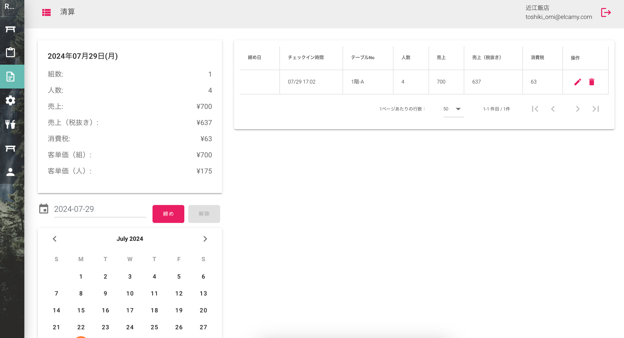Sort table by チェックイン時間 column header

pos(306,58)
